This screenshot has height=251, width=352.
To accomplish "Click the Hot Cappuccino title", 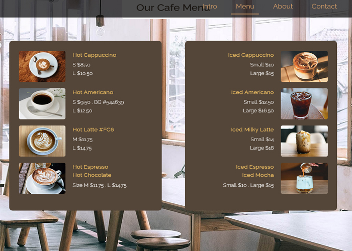I will (x=95, y=55).
